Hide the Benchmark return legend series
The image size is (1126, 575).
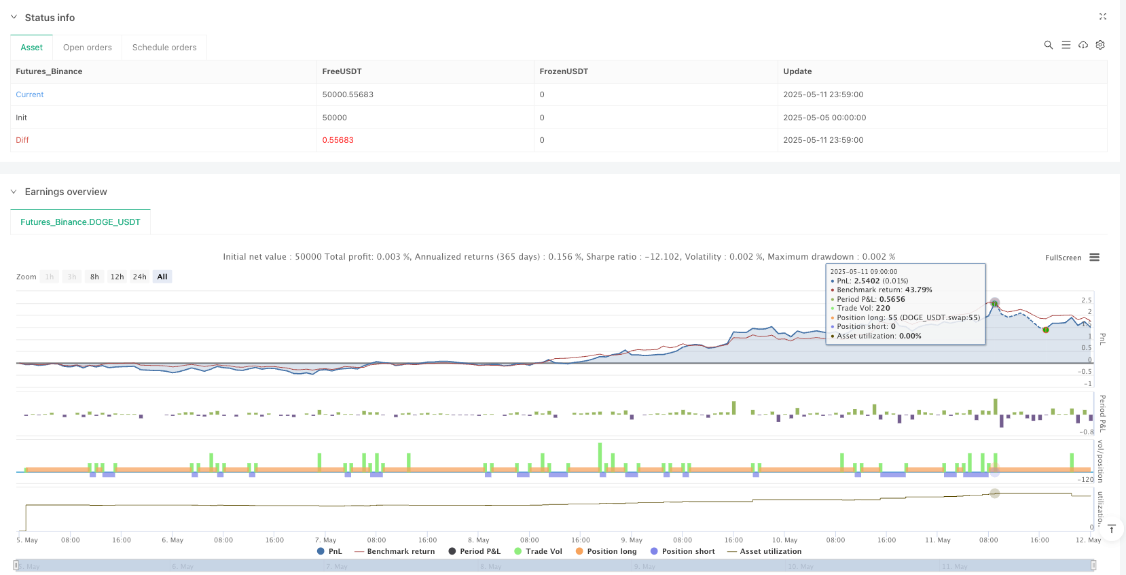395,551
